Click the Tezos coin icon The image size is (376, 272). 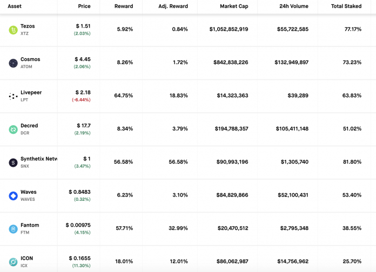pyautogui.click(x=13, y=30)
